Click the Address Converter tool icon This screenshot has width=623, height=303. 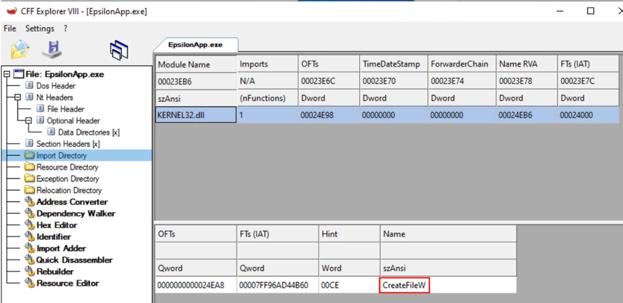[30, 202]
